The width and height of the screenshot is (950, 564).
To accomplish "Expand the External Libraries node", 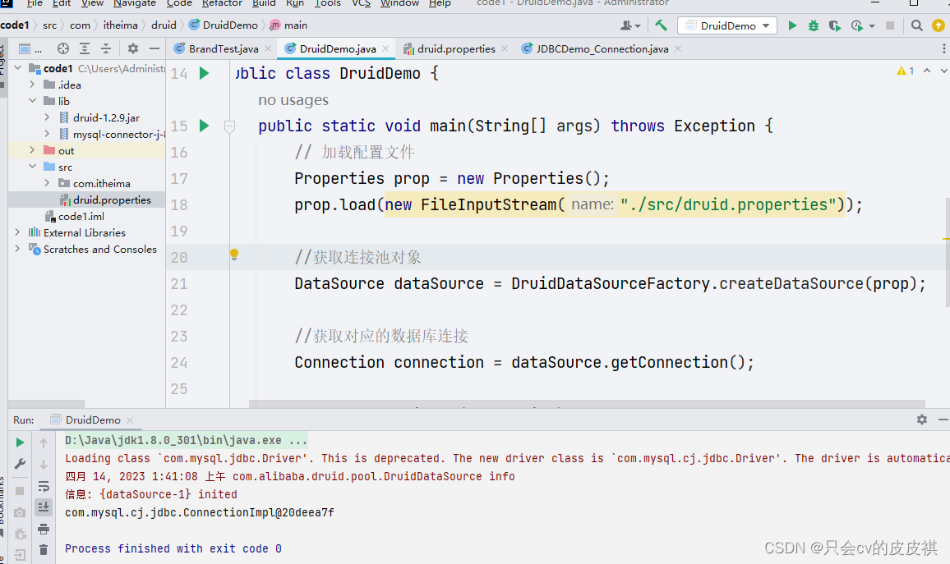I will [18, 232].
